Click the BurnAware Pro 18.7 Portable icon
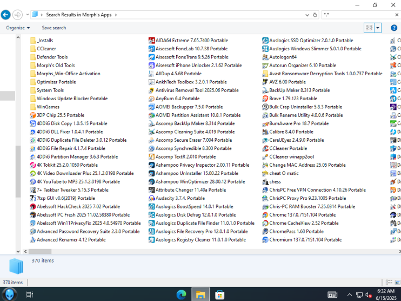Screen dimensions: 401x301 [265, 123]
